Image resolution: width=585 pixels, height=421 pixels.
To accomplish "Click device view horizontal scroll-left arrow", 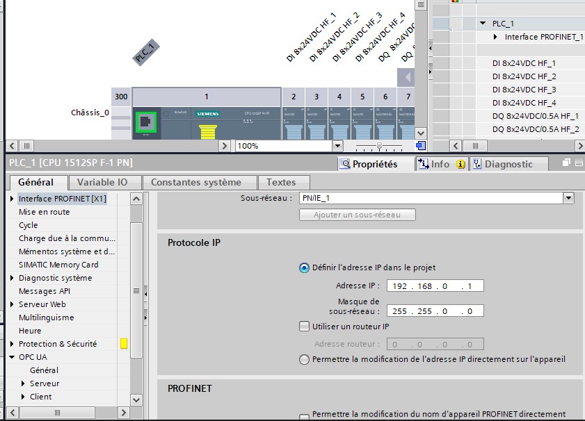I will [12, 146].
